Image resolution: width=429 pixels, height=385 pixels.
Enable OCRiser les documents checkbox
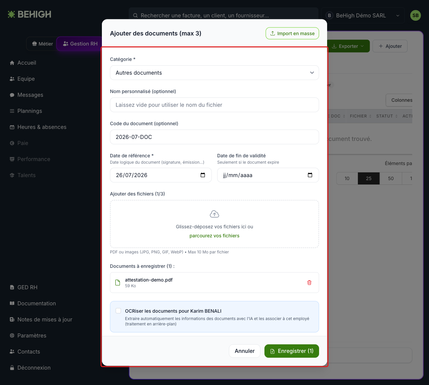tap(118, 311)
